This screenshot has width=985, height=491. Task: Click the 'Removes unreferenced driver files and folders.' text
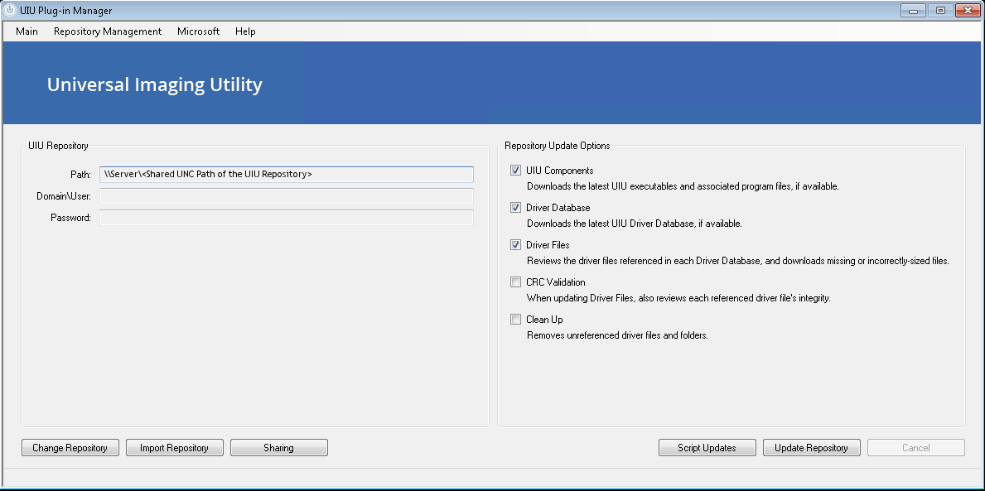tap(617, 335)
